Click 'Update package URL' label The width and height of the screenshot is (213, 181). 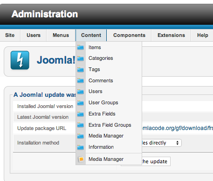41,128
